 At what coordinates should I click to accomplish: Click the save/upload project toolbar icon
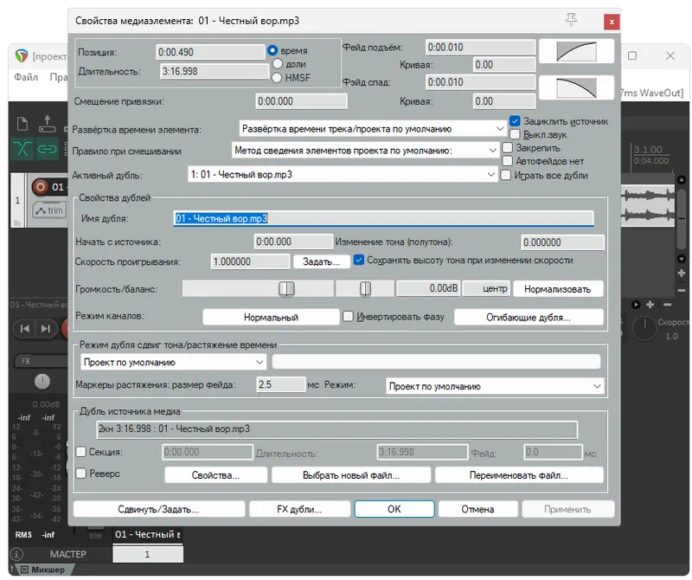coord(47,124)
